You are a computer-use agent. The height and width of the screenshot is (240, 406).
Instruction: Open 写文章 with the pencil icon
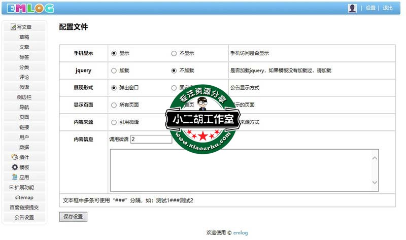tap(24, 27)
